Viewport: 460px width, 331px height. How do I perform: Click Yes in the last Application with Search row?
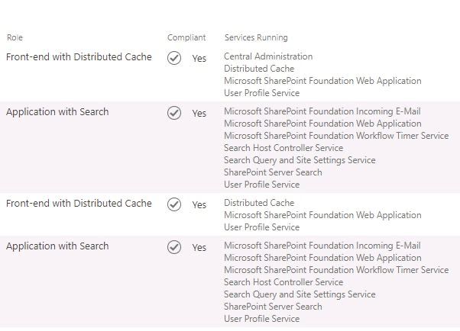pyautogui.click(x=199, y=247)
